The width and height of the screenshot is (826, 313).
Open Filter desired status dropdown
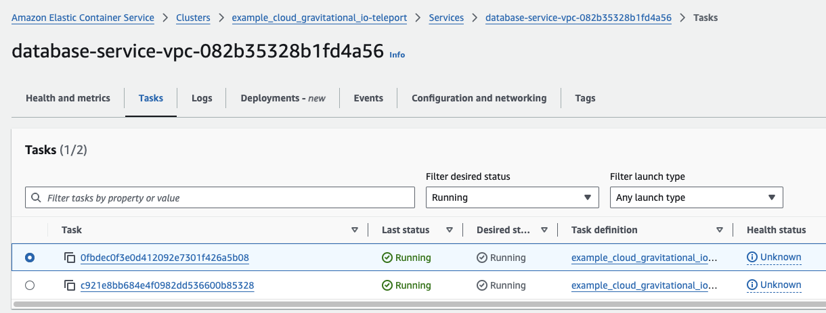(512, 197)
